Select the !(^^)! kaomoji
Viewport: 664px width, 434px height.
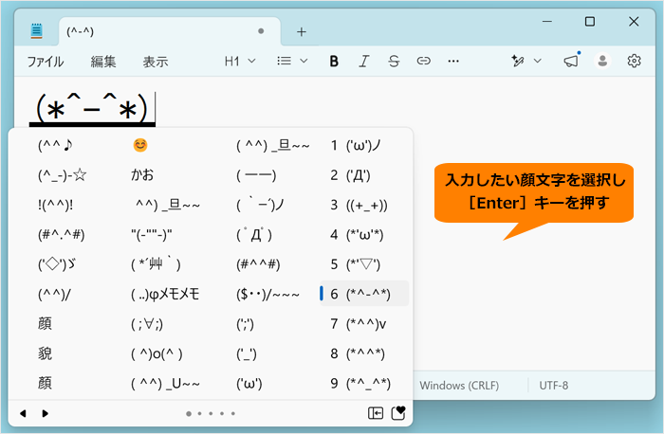(55, 205)
